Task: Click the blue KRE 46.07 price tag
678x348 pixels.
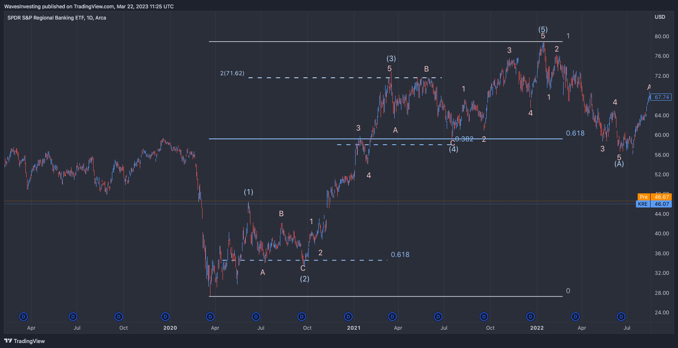Action: pos(654,204)
